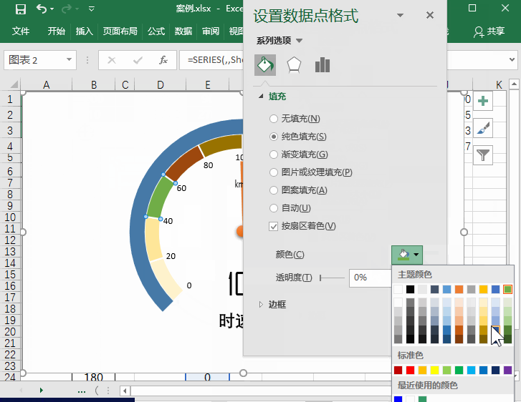Image resolution: width=521 pixels, height=402 pixels.
Task: Select the Fill & Line paint bucket icon
Action: click(265, 65)
